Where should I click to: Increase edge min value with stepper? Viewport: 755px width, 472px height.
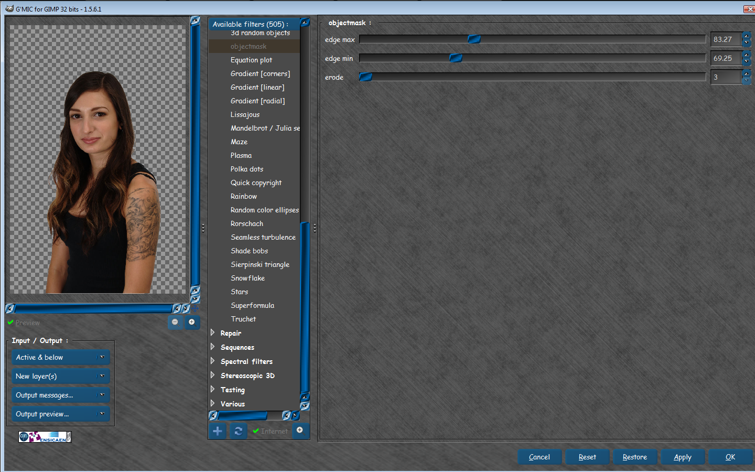click(747, 55)
